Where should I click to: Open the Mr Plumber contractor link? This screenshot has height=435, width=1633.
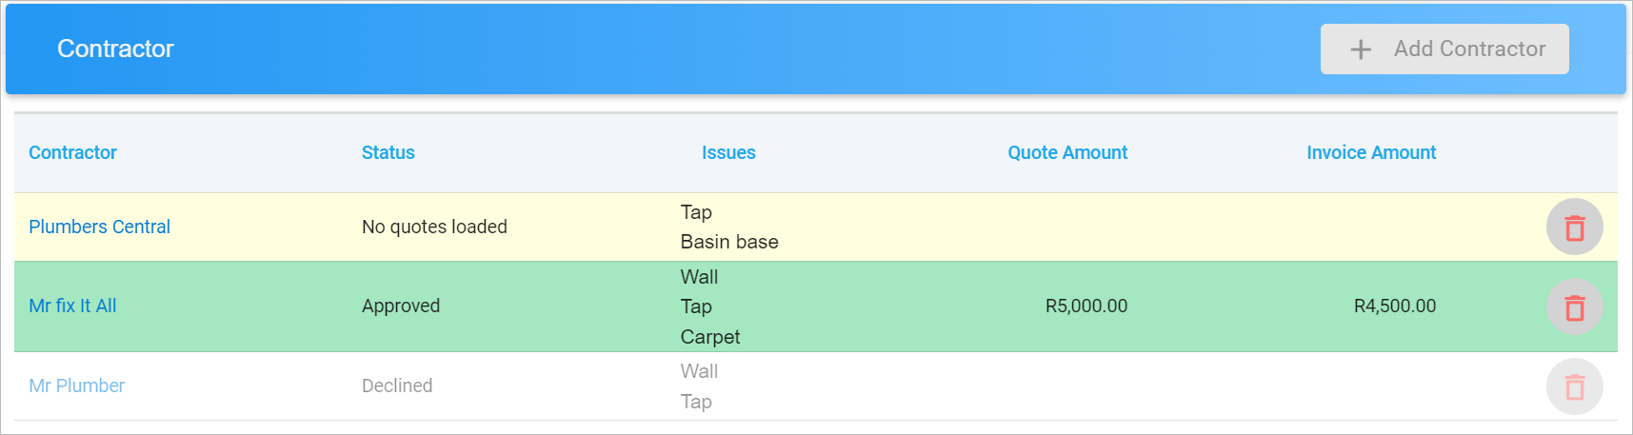pos(76,386)
